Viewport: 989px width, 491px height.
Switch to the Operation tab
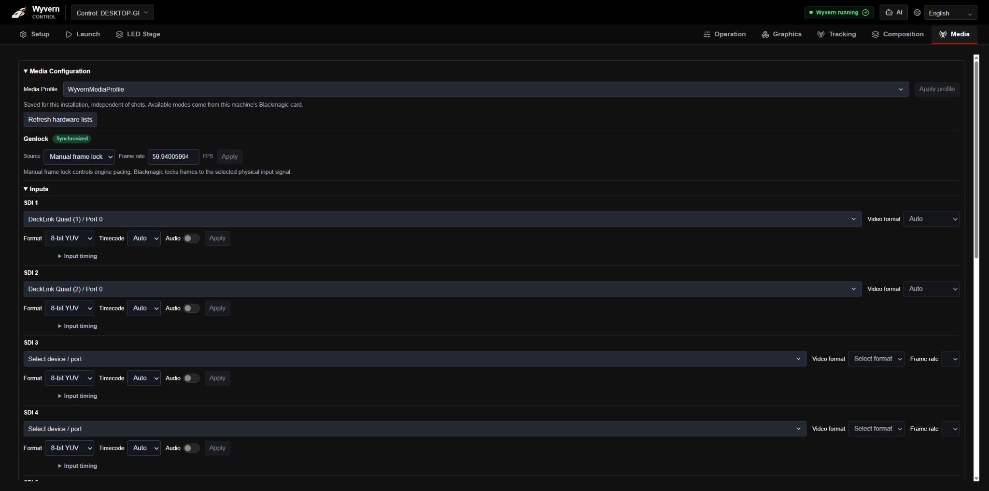pyautogui.click(x=724, y=34)
